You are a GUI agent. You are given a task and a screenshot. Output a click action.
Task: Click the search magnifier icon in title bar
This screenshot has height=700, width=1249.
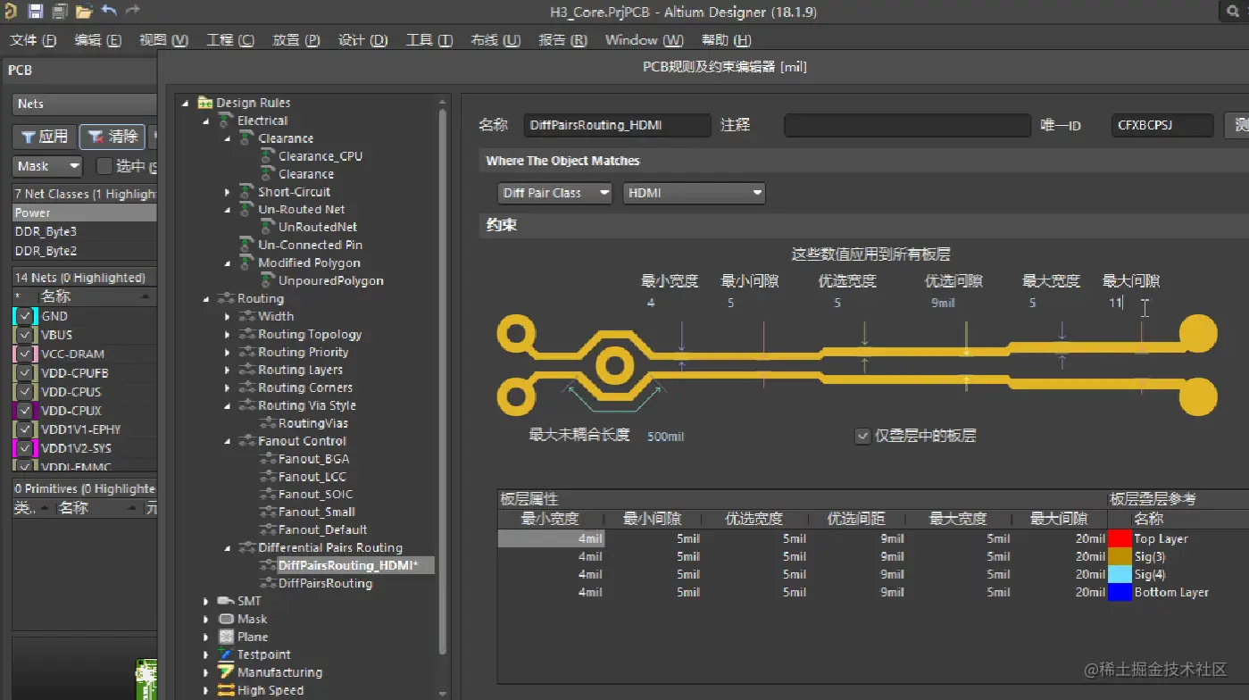[x=1233, y=12]
